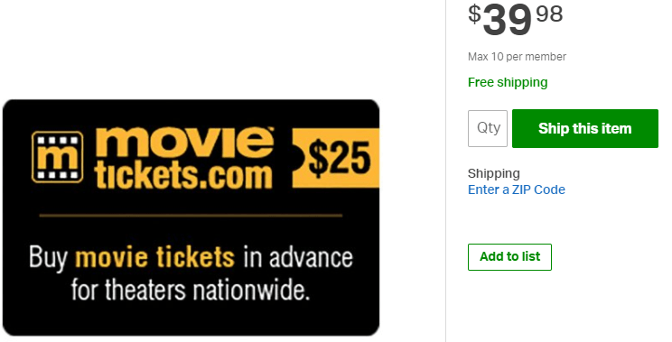Image resolution: width=672 pixels, height=342 pixels.
Task: Click the 'Buy' word in card tagline
Action: pos(49,258)
